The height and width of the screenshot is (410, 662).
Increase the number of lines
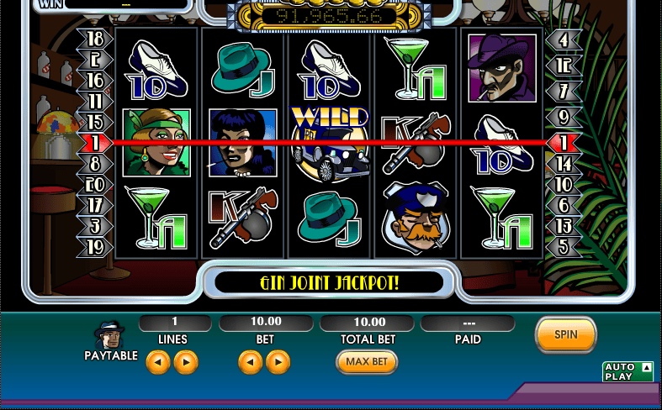pos(186,362)
